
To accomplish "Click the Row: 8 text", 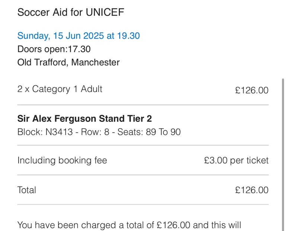I will tap(95, 132).
